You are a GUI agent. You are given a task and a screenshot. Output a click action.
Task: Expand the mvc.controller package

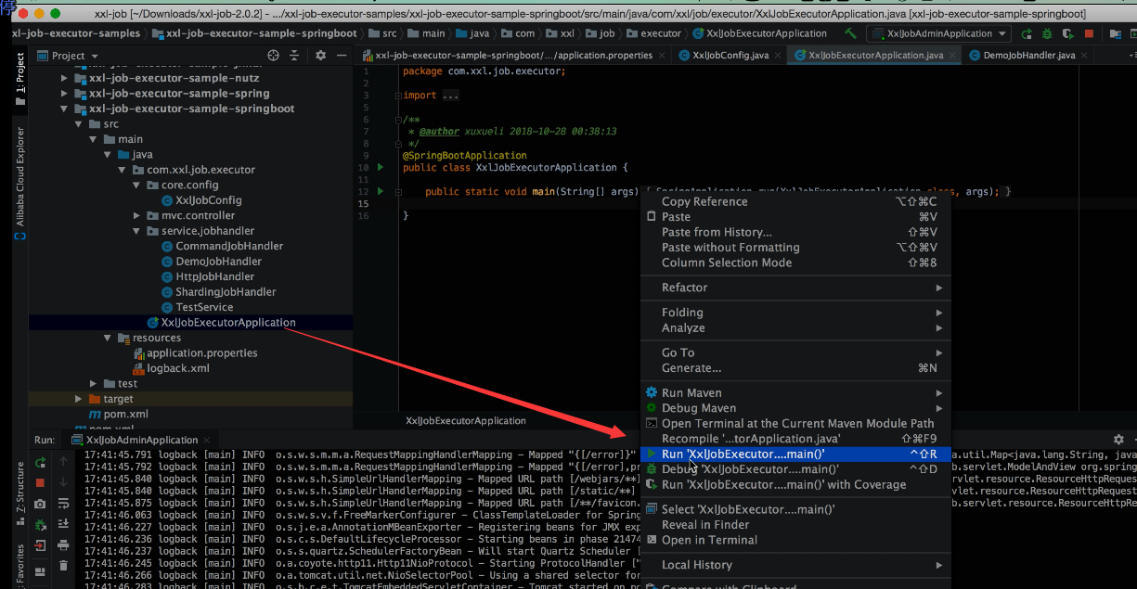[x=138, y=215]
